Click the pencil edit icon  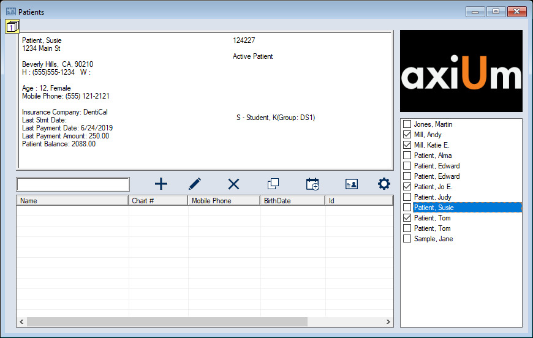pyautogui.click(x=195, y=184)
